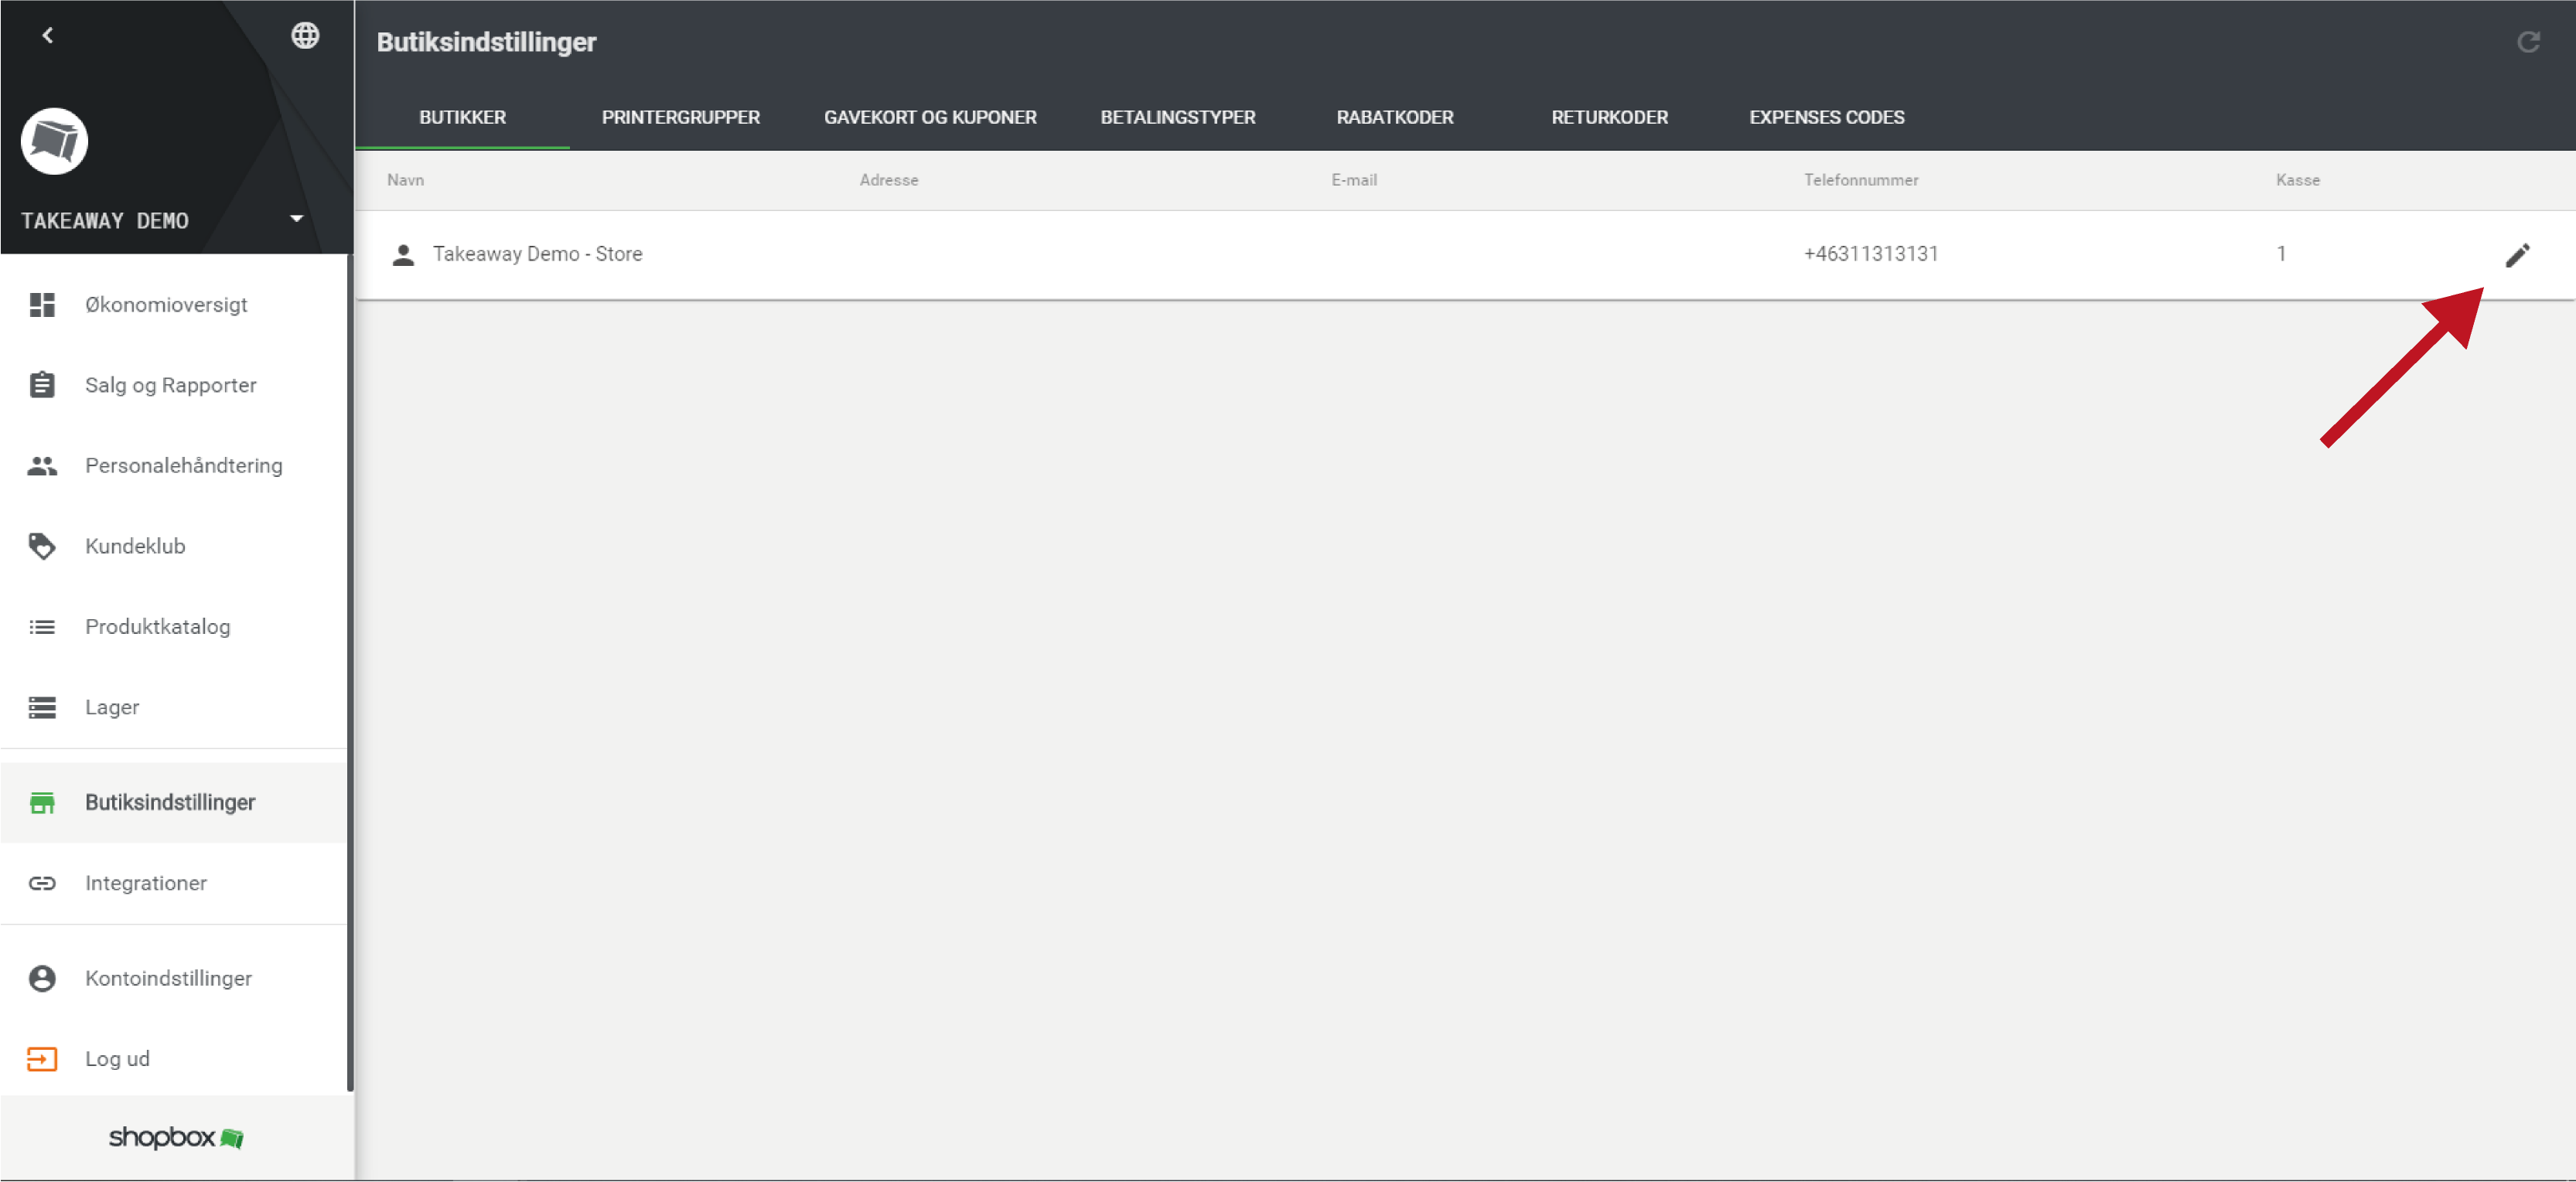The height and width of the screenshot is (1182, 2576).
Task: Click the Økonomioversigt dashboard icon
Action: pyautogui.click(x=42, y=305)
